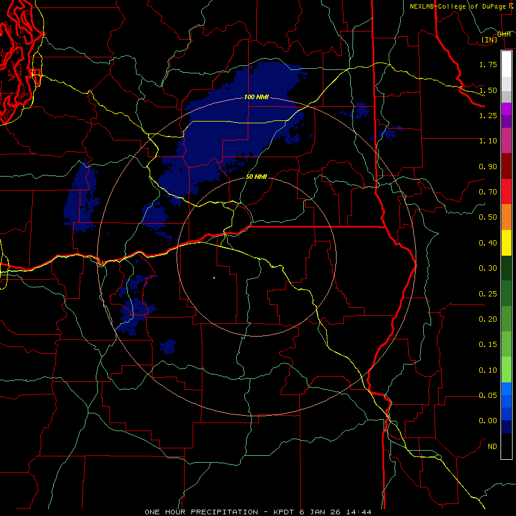Viewport: 516px width, 516px height.
Task: Click the 0.50 legend value
Action: [488, 217]
